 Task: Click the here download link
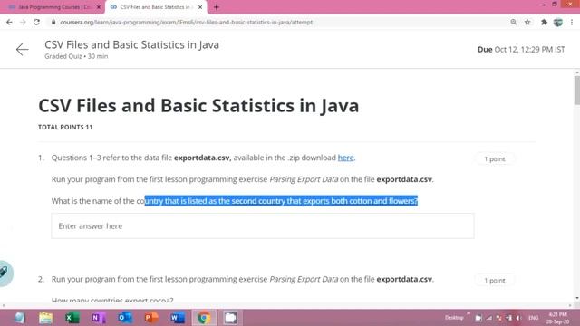tap(346, 158)
